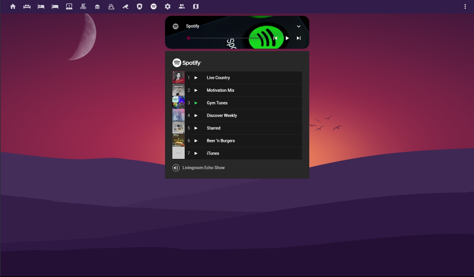Viewport: 474px width, 277px height.
Task: Open the occupied bed tab
Action: [x=41, y=6]
